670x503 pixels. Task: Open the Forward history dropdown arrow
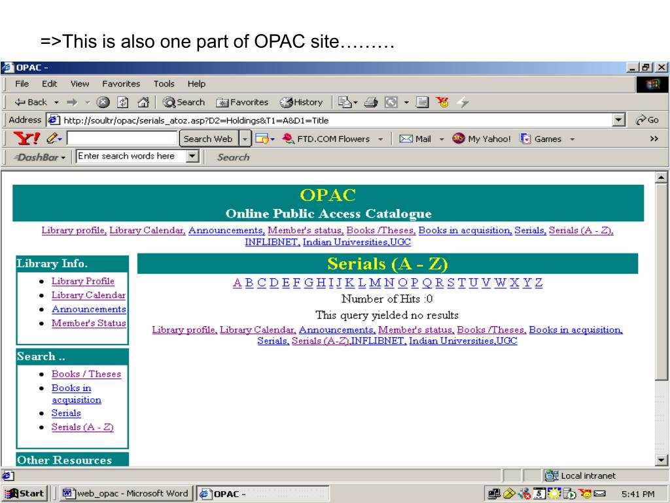coord(88,103)
